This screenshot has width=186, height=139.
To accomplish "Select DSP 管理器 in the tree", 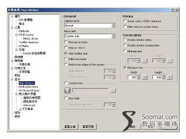I will [x=26, y=20].
